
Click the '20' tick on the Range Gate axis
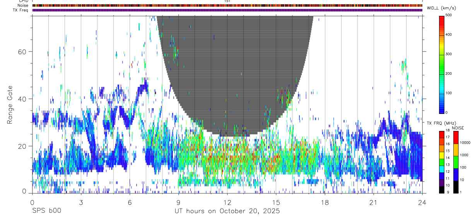22,146
